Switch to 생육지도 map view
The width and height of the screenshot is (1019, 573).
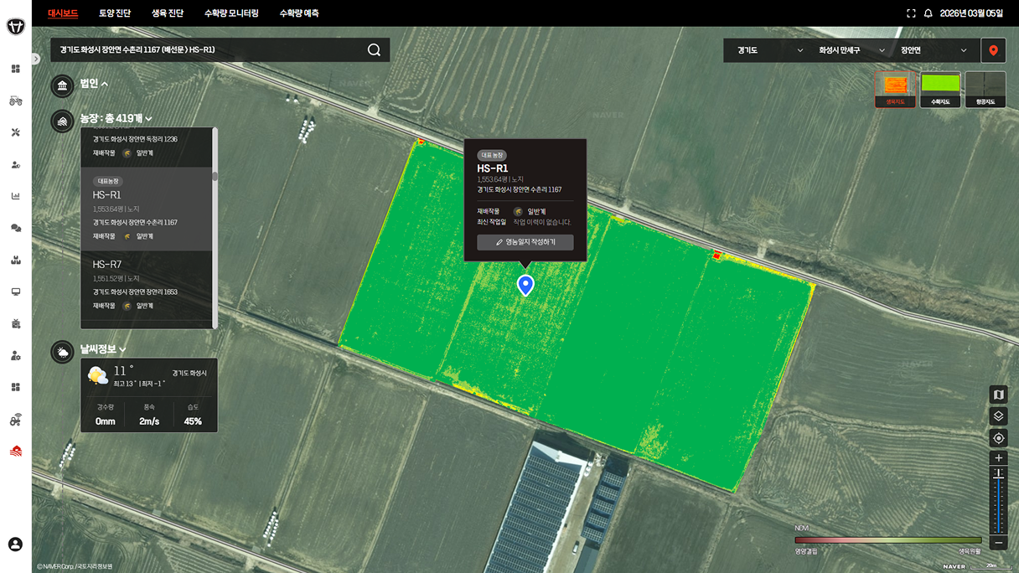[895, 89]
